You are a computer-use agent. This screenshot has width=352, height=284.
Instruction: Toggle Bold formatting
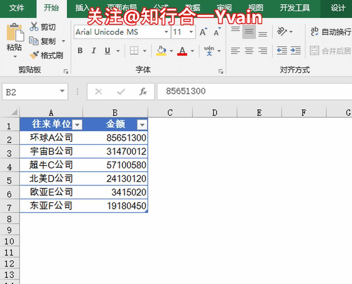coord(80,51)
